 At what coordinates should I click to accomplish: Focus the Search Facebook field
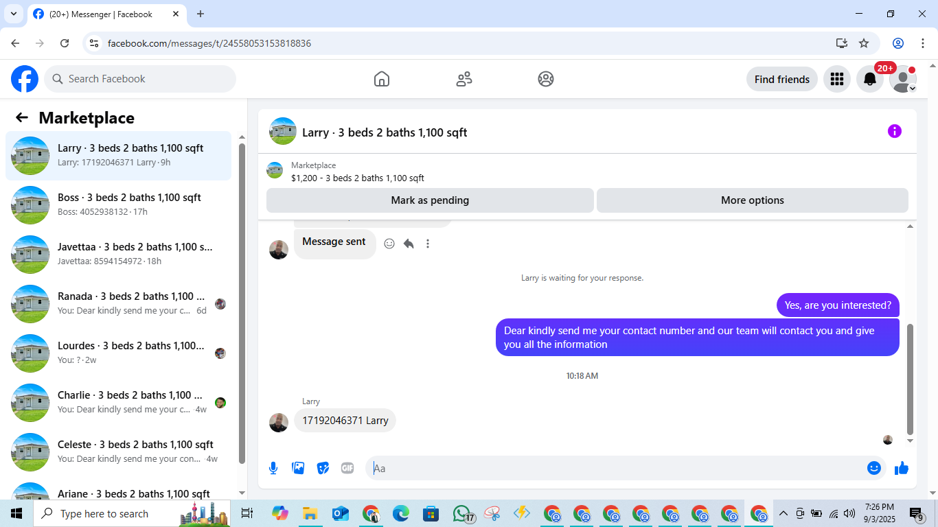click(x=140, y=79)
